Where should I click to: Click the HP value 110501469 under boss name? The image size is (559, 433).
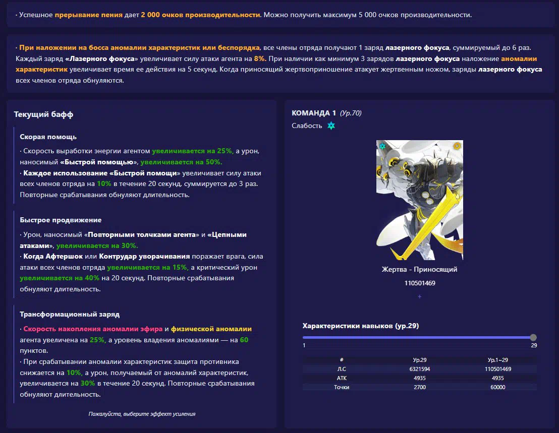[x=420, y=283]
